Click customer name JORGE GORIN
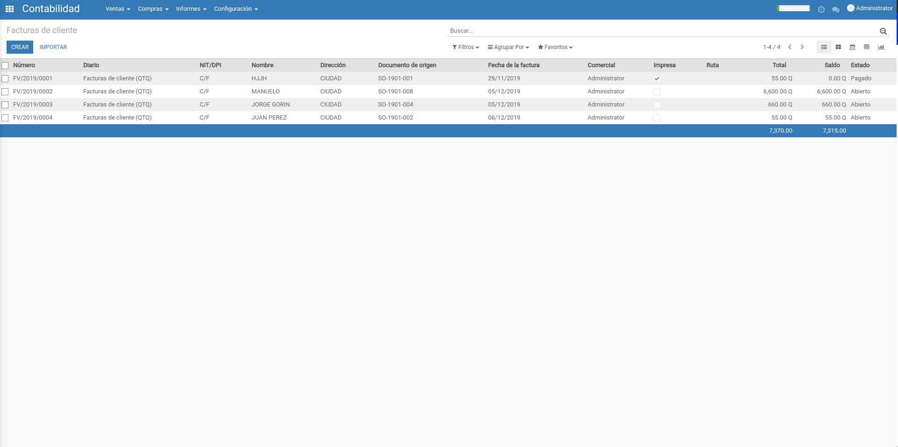 click(271, 105)
